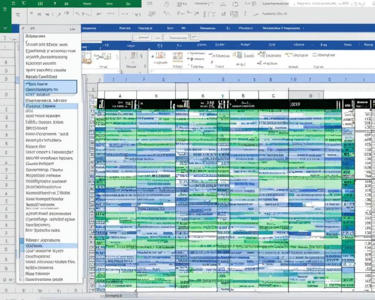Select the first highlighted entry in the dropdown list
Viewport: 375px width, 300px height.
[51, 86]
